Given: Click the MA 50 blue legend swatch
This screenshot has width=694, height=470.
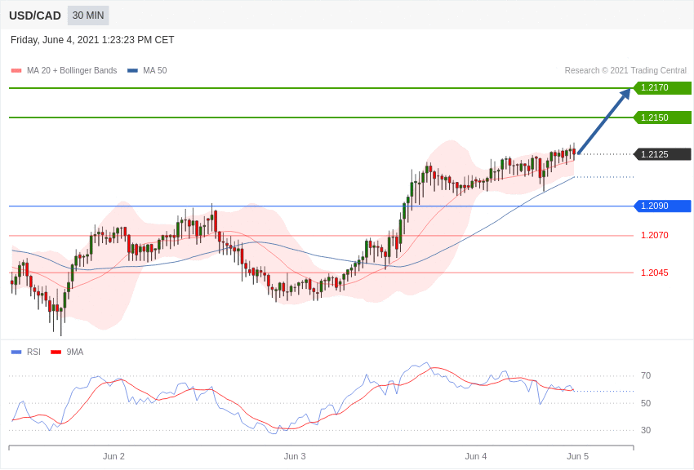Looking at the screenshot, I should (132, 70).
